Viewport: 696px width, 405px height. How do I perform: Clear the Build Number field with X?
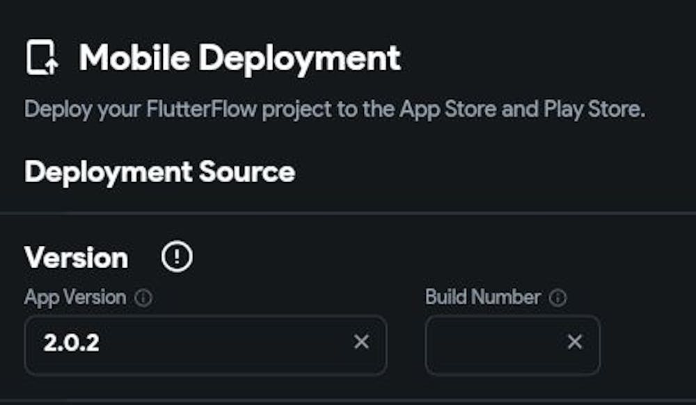coord(575,342)
